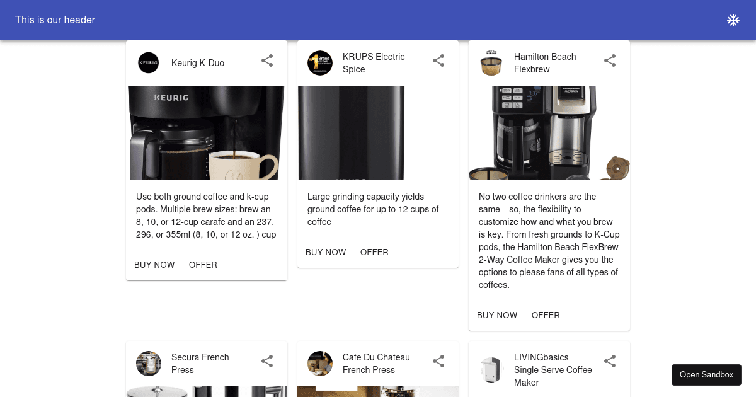Click the Cafe Du Chateau avatar
The width and height of the screenshot is (756, 397).
click(320, 364)
